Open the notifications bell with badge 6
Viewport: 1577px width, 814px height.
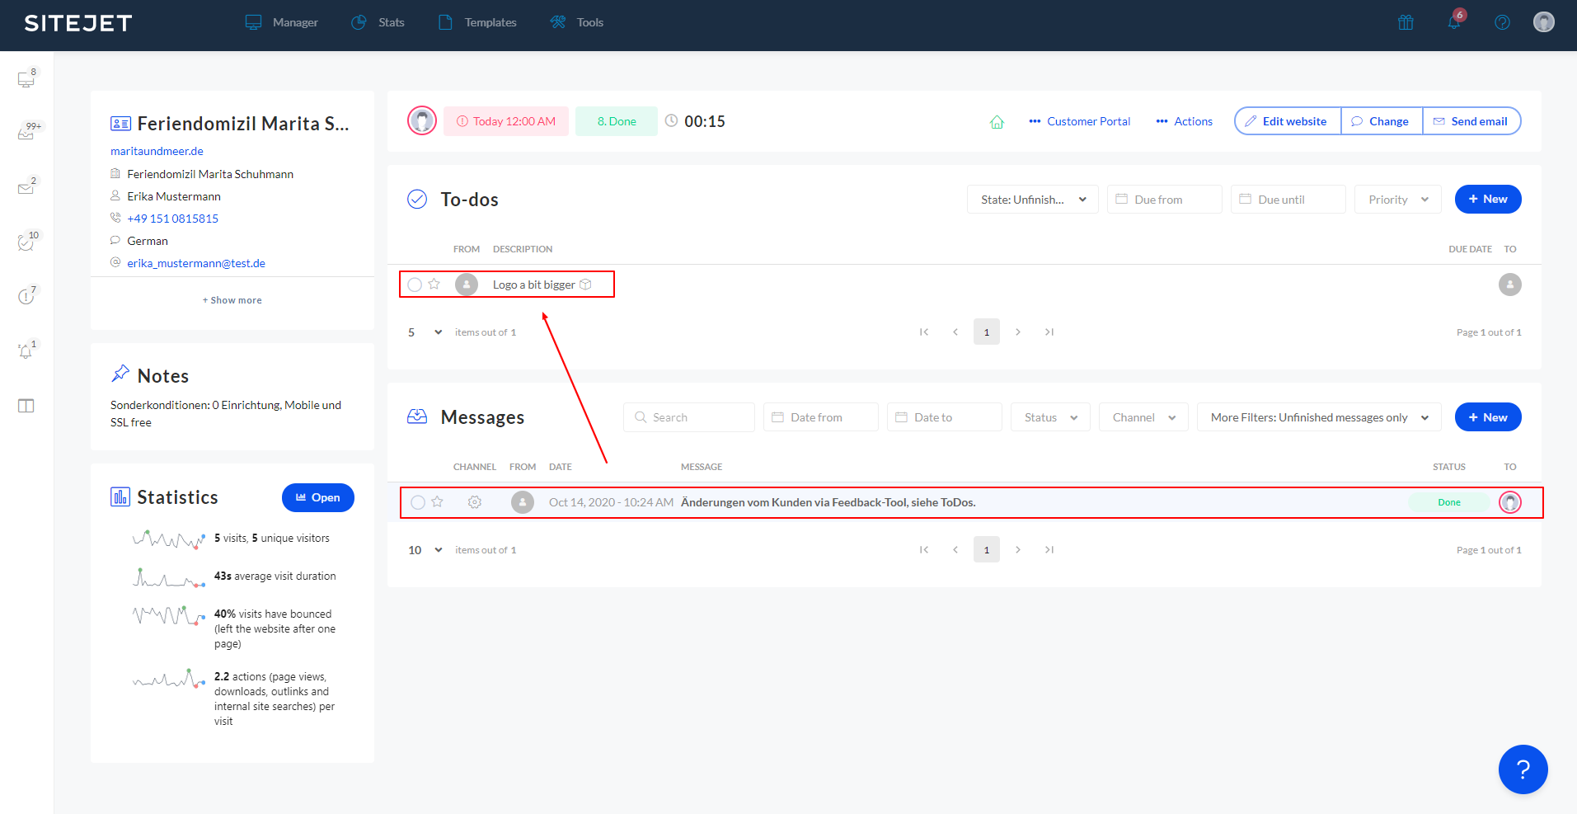(1454, 22)
